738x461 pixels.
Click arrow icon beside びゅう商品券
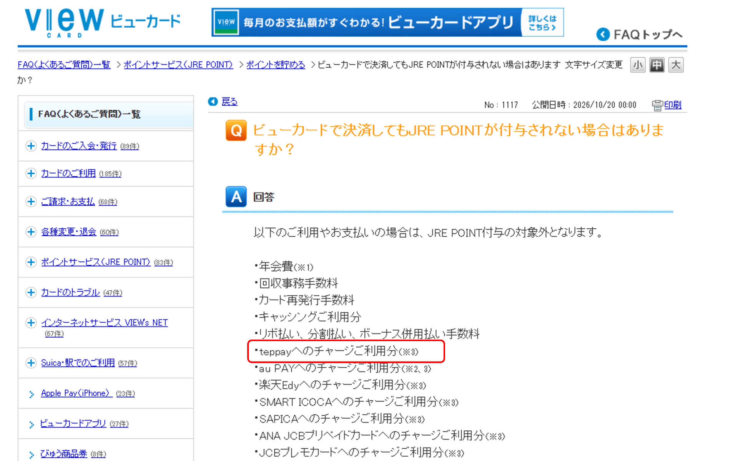(x=32, y=454)
